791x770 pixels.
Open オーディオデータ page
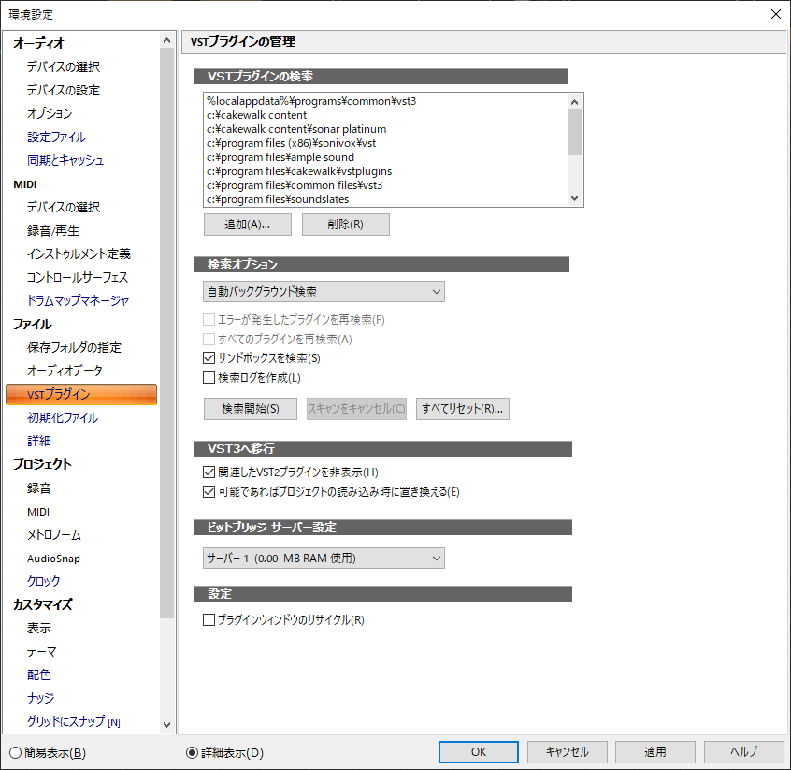pyautogui.click(x=65, y=370)
